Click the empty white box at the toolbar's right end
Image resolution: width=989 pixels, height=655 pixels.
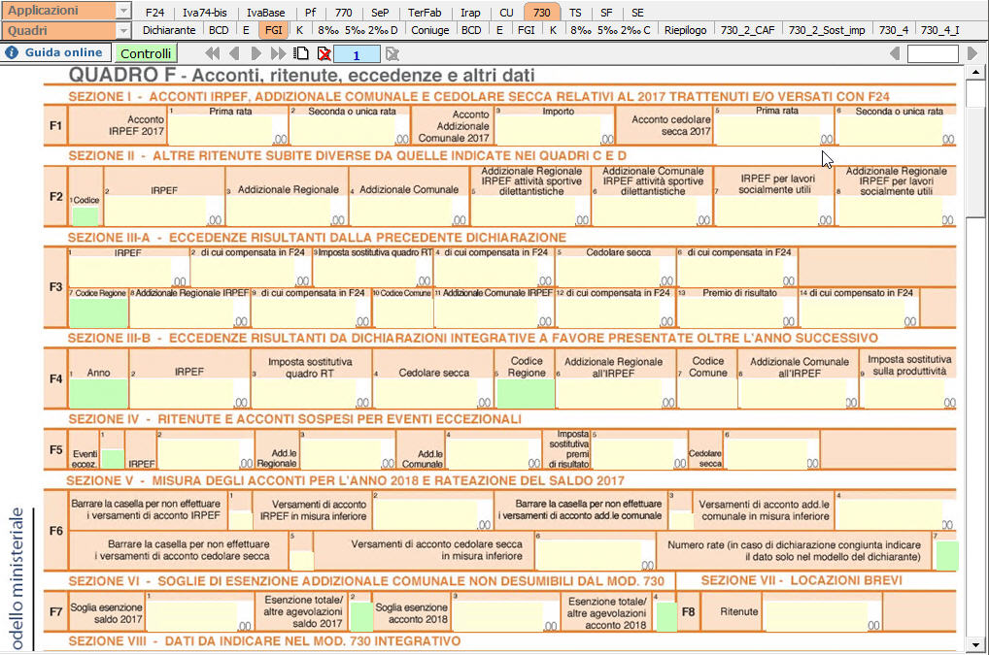coord(933,54)
